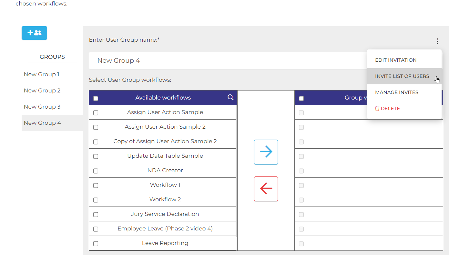Choose Delete from the options menu

(x=404, y=109)
